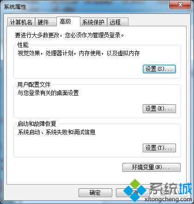Click the 系统启动、系统失败和调试信息 description
194x204 pixels.
56,132
